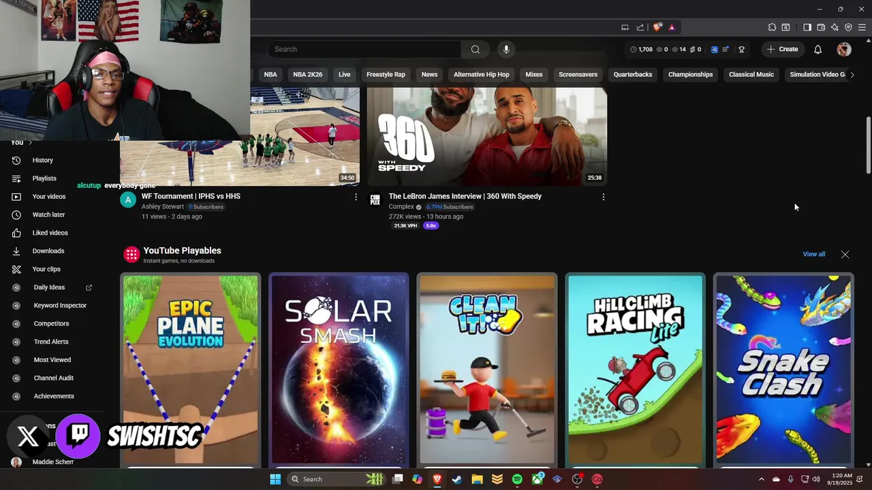Viewport: 872px width, 490px height.
Task: Launch Steam from the taskbar
Action: 457,479
